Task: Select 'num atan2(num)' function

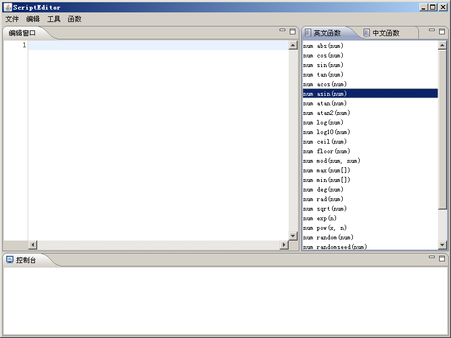Action: (370, 113)
